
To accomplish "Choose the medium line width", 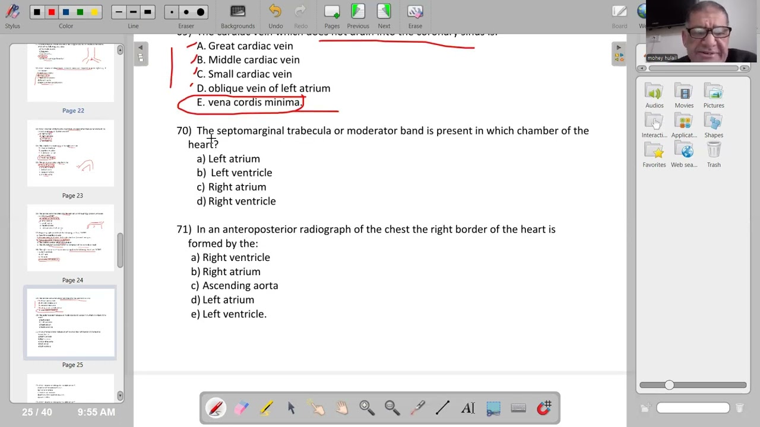I will point(133,12).
